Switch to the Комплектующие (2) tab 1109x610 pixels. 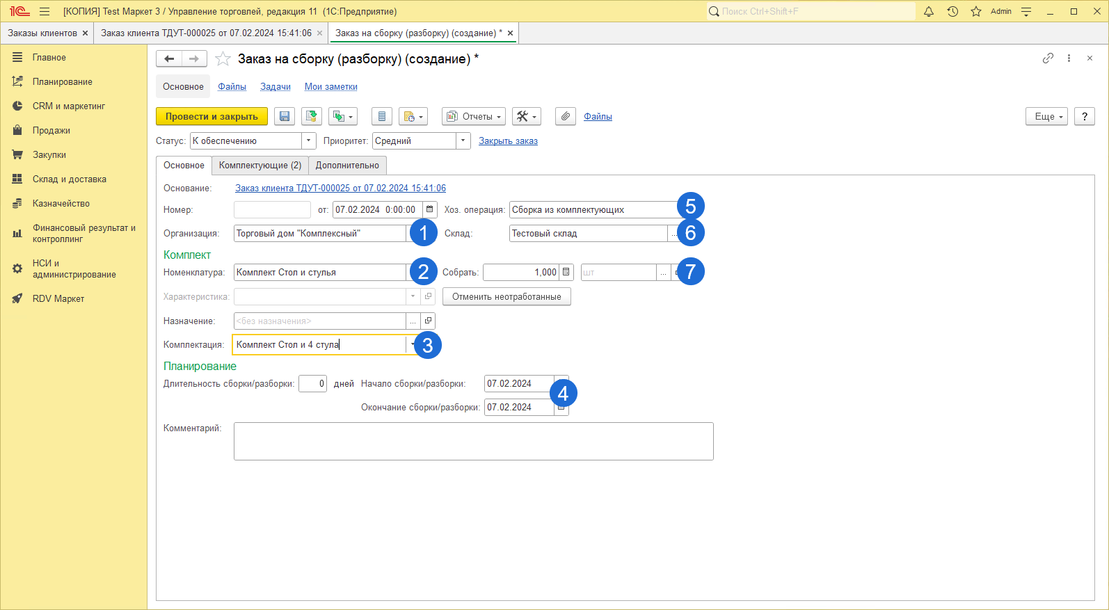click(x=260, y=166)
